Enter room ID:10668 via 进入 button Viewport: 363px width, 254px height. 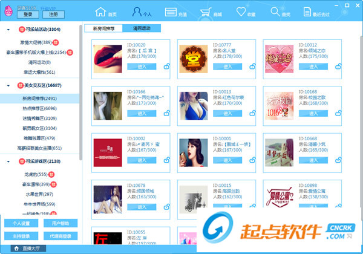[313, 160]
